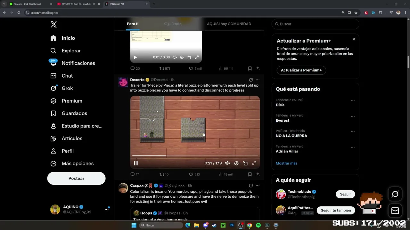
Task: Open Estudio para creadores
Action: coord(77,126)
